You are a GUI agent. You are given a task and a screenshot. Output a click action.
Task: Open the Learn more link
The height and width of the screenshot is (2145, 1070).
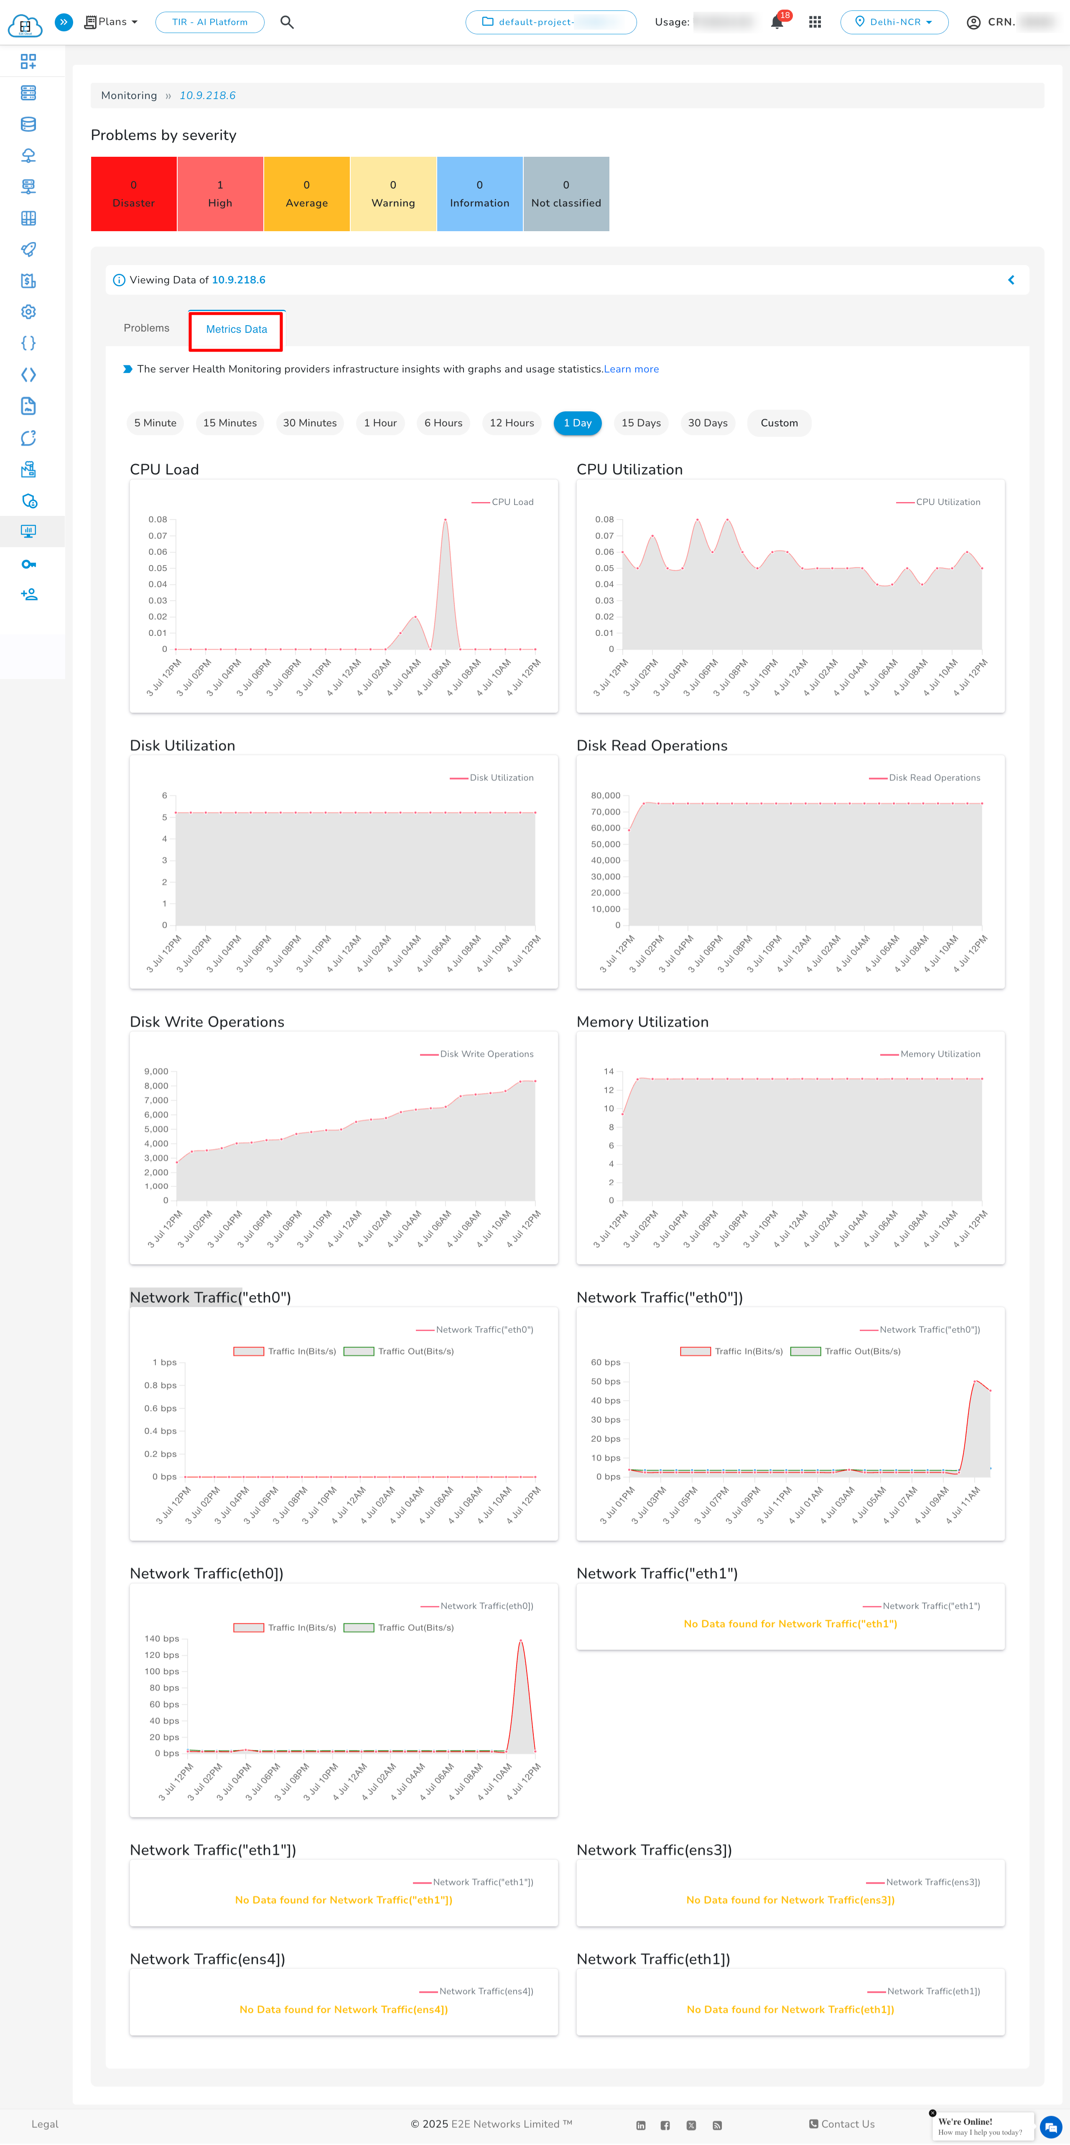pyautogui.click(x=630, y=369)
